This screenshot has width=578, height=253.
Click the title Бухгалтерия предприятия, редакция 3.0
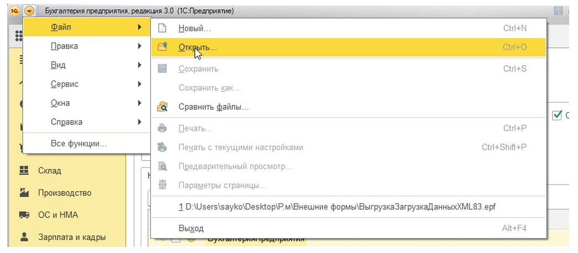(x=109, y=11)
